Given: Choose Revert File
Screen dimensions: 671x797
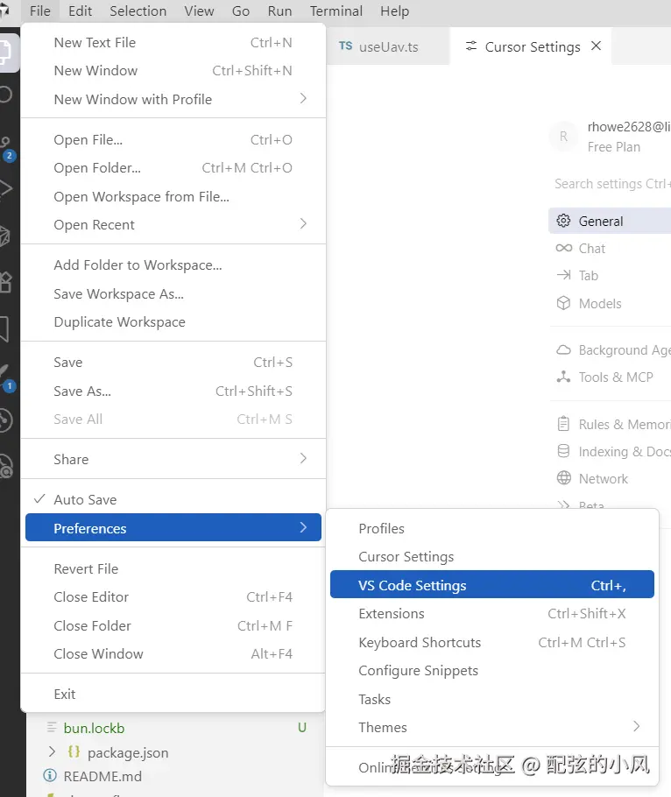Looking at the screenshot, I should pyautogui.click(x=173, y=568).
